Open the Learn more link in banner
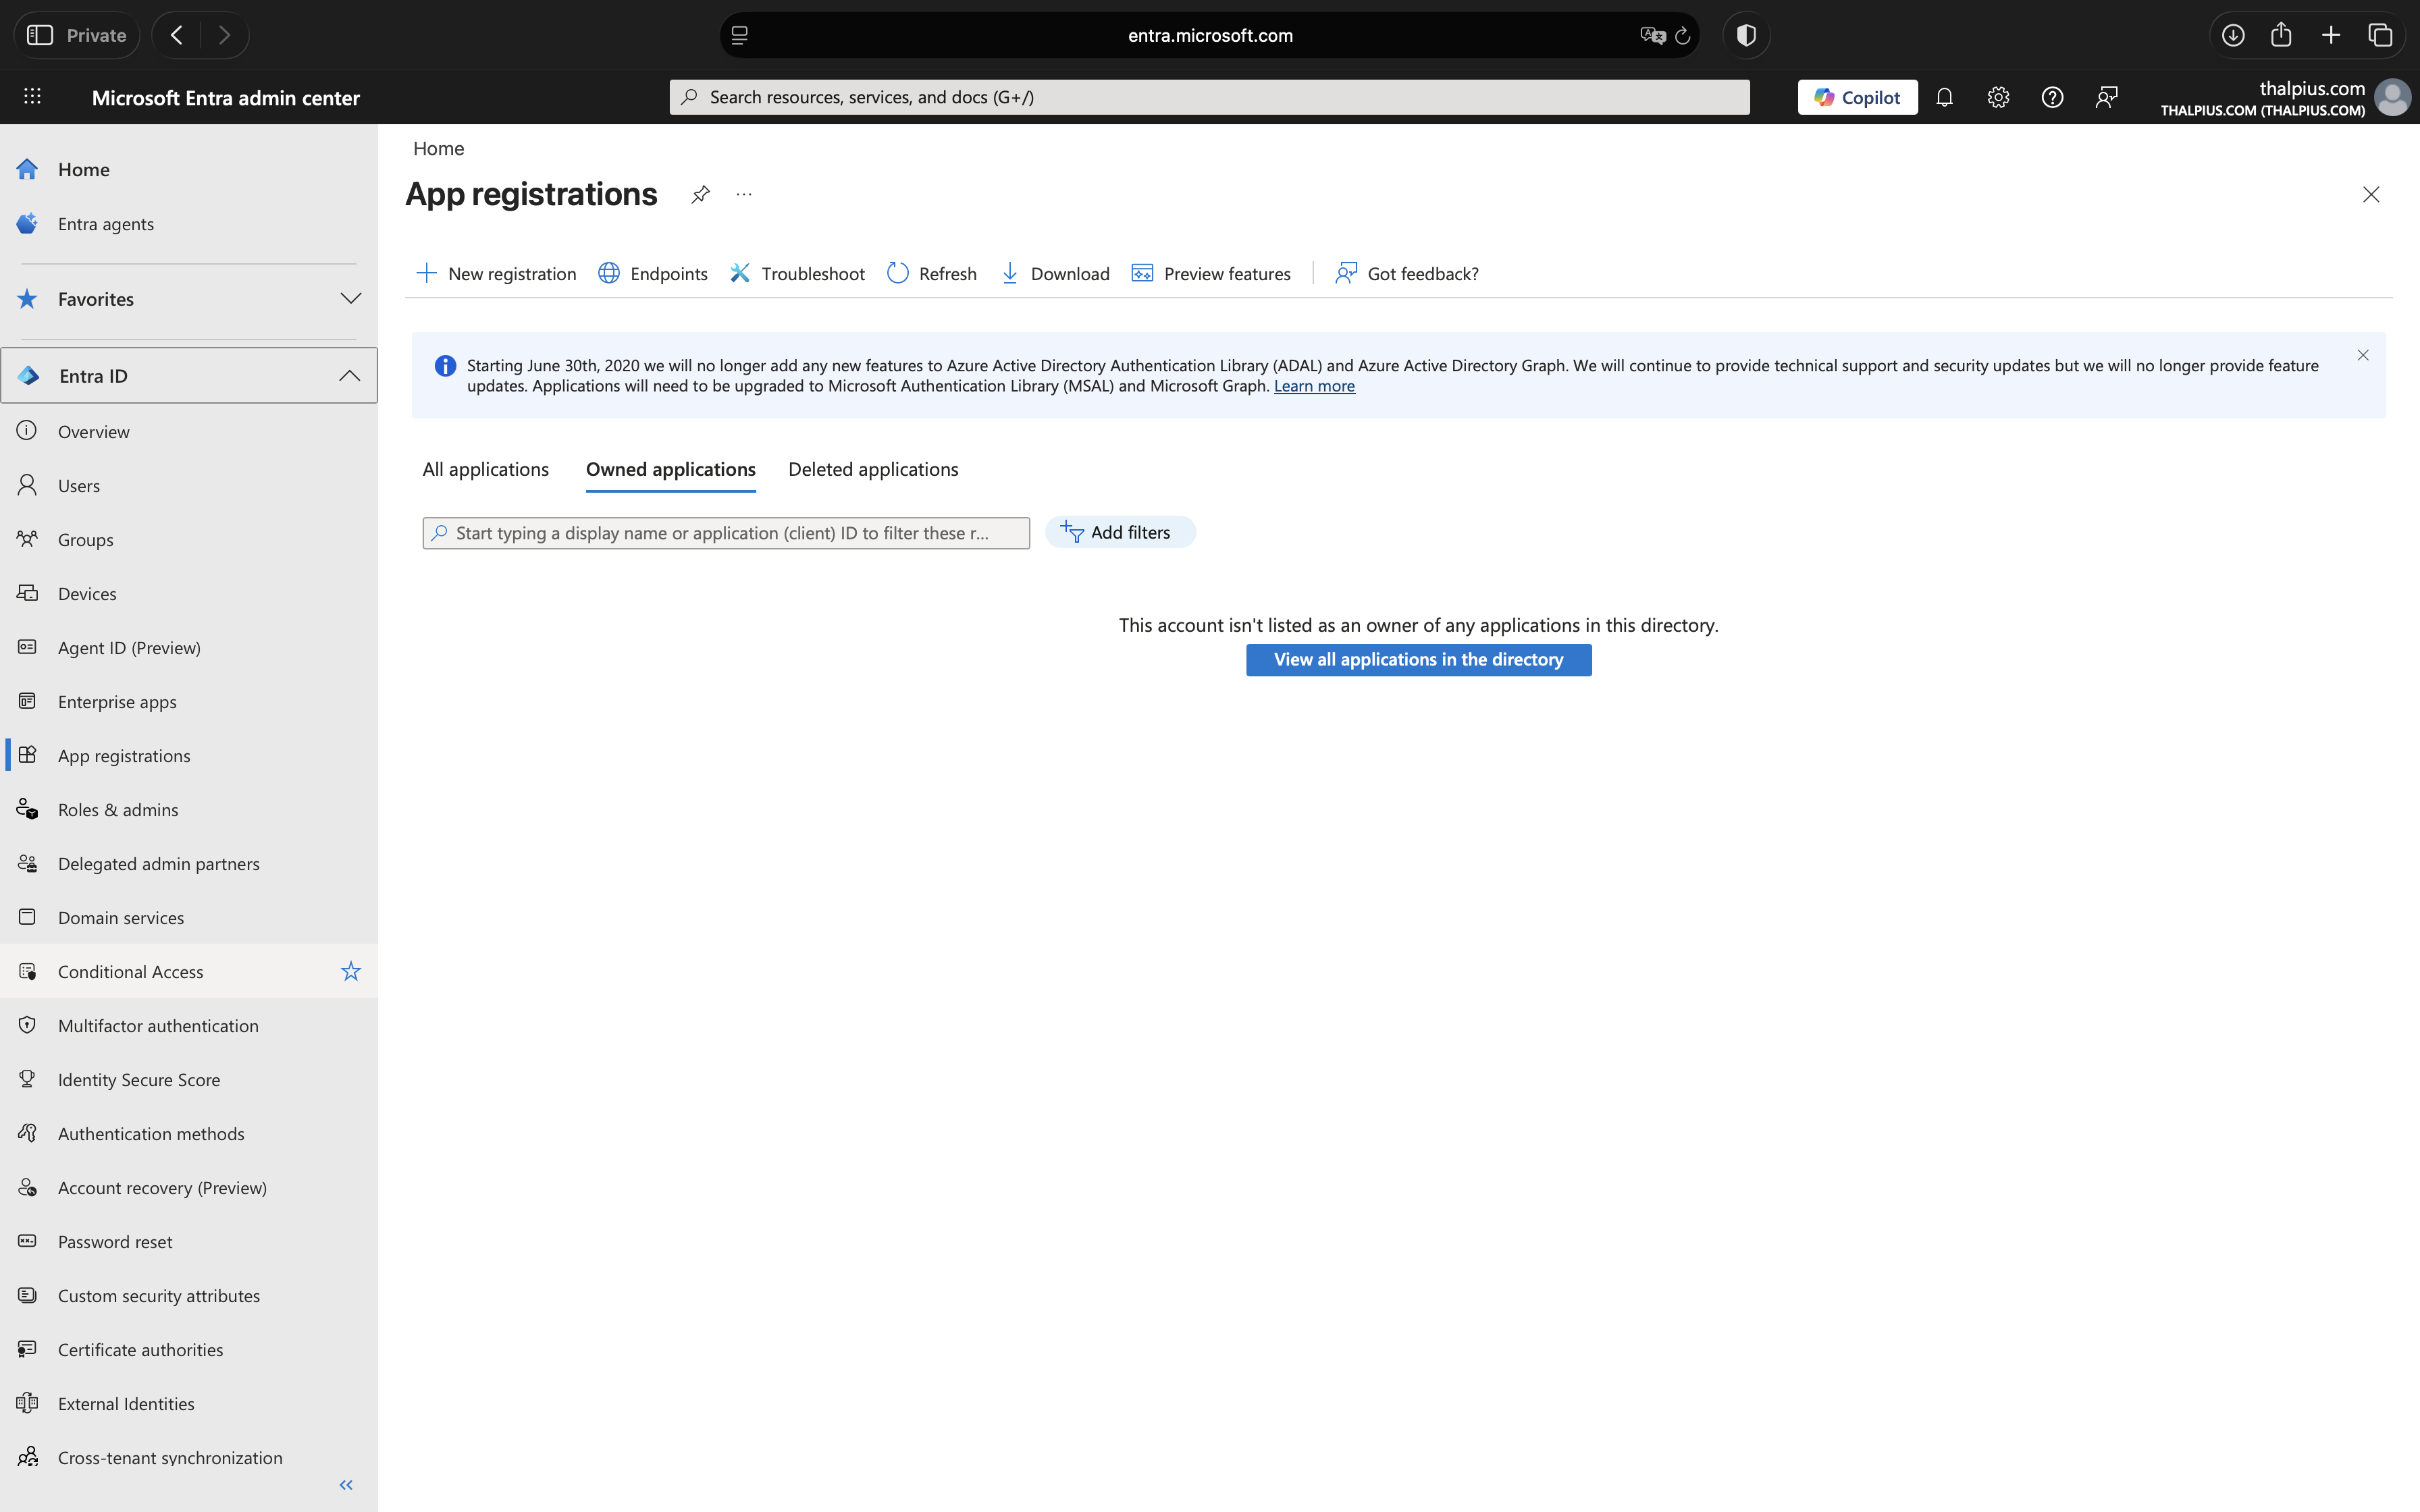 [1313, 386]
